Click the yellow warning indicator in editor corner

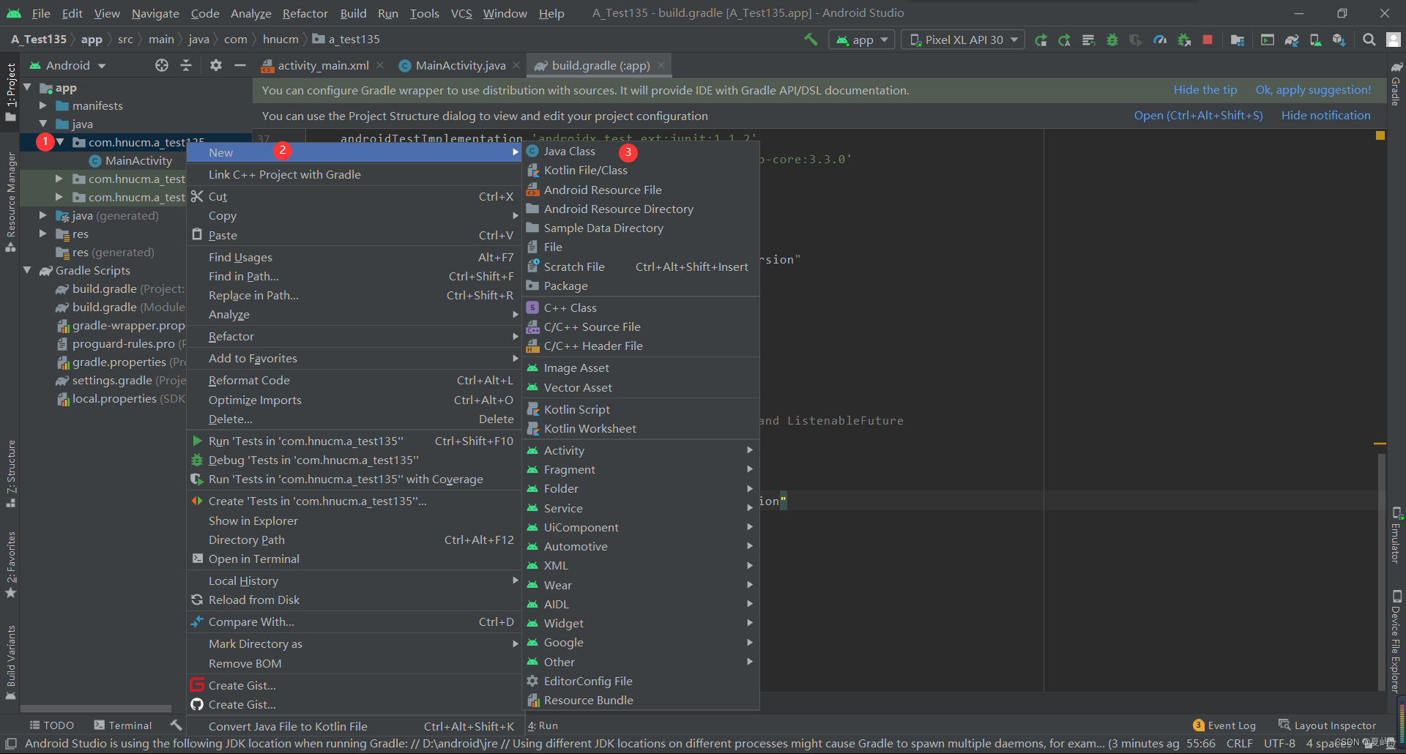(x=1380, y=135)
